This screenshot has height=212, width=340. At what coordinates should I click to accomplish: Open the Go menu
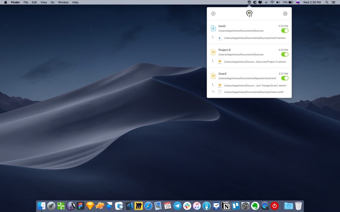tap(52, 3)
